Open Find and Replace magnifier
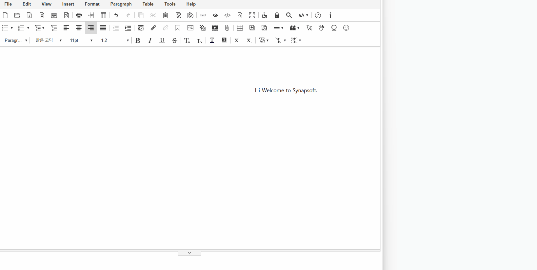The width and height of the screenshot is (537, 270). 289,15
